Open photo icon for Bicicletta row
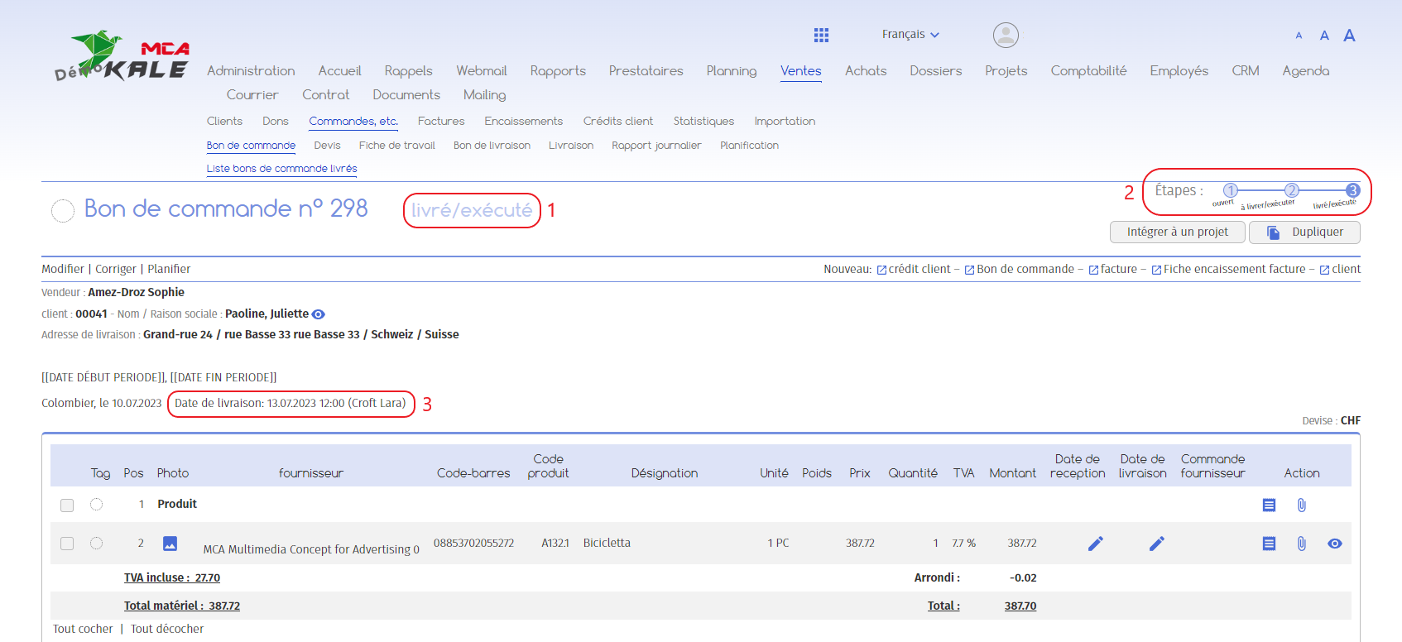 pos(170,544)
